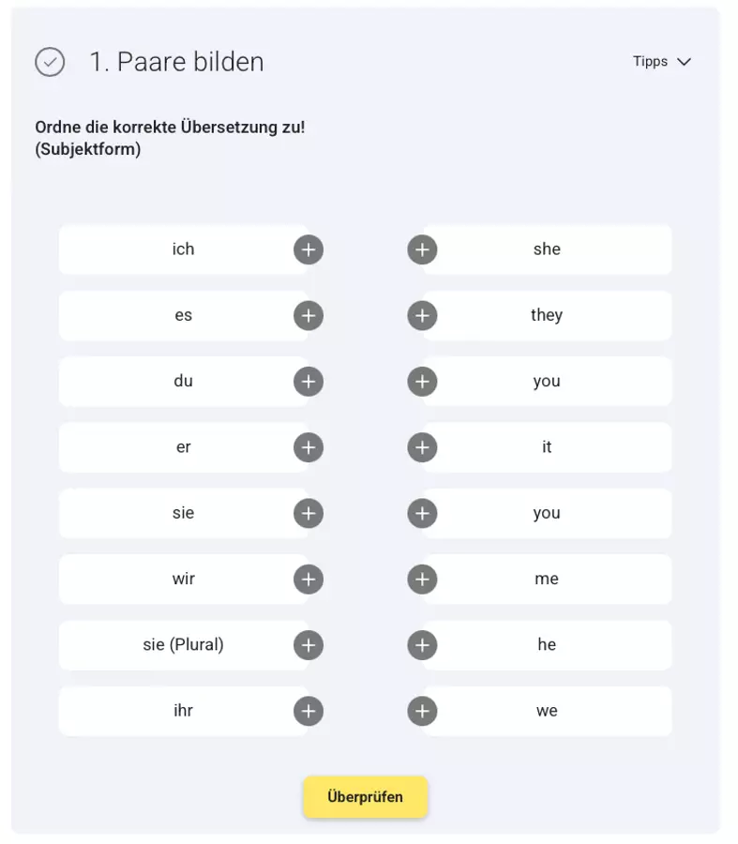Click the plus icon next to 'ihr'
The image size is (738, 844).
point(309,711)
